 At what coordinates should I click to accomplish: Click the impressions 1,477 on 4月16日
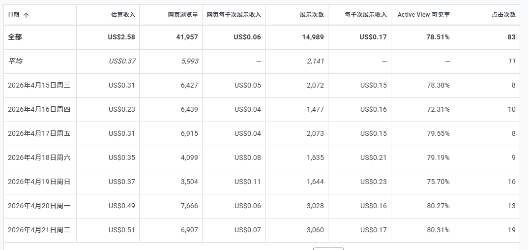(x=315, y=109)
